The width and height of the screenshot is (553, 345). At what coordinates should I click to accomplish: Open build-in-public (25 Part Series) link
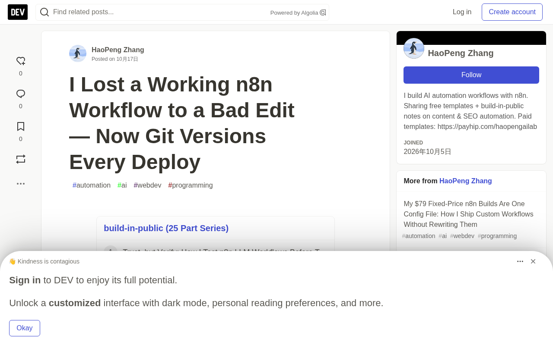[x=166, y=228]
